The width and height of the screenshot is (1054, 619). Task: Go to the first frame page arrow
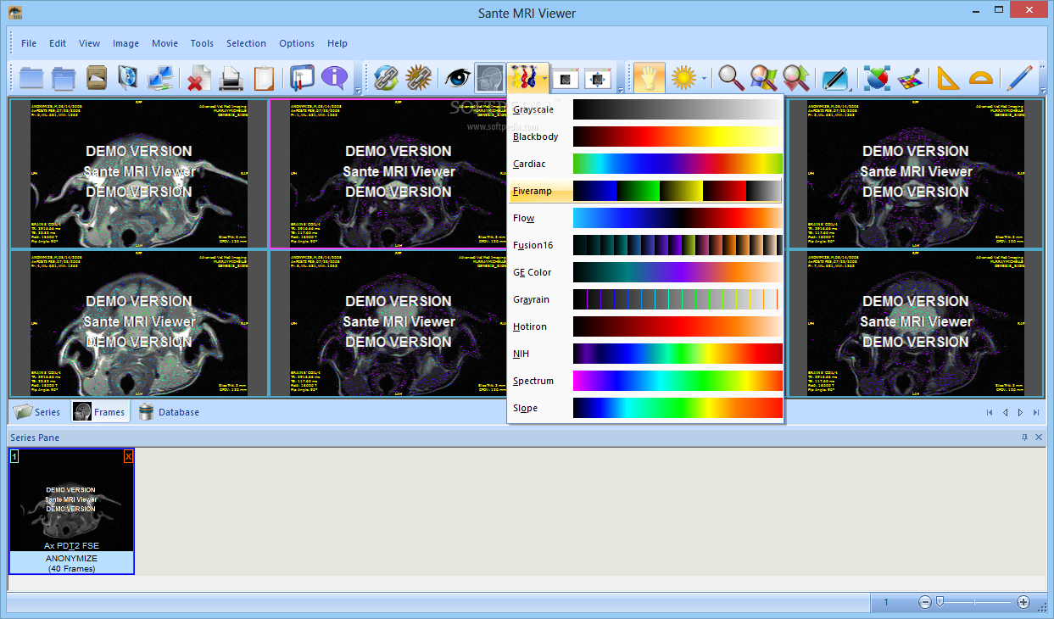coord(990,413)
